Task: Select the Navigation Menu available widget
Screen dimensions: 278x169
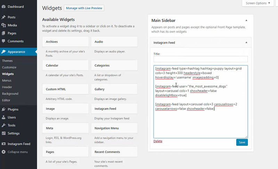Action: click(114, 128)
